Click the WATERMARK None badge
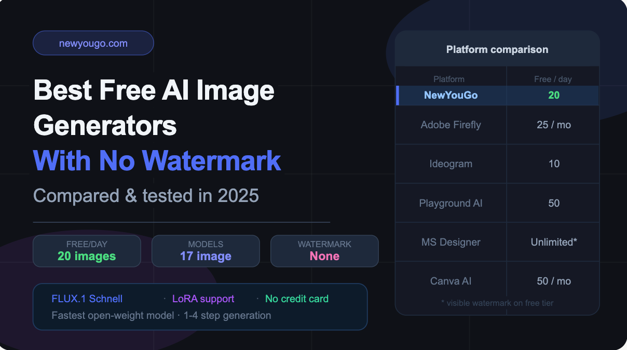Screen dimensions: 627x350 [x=324, y=251]
